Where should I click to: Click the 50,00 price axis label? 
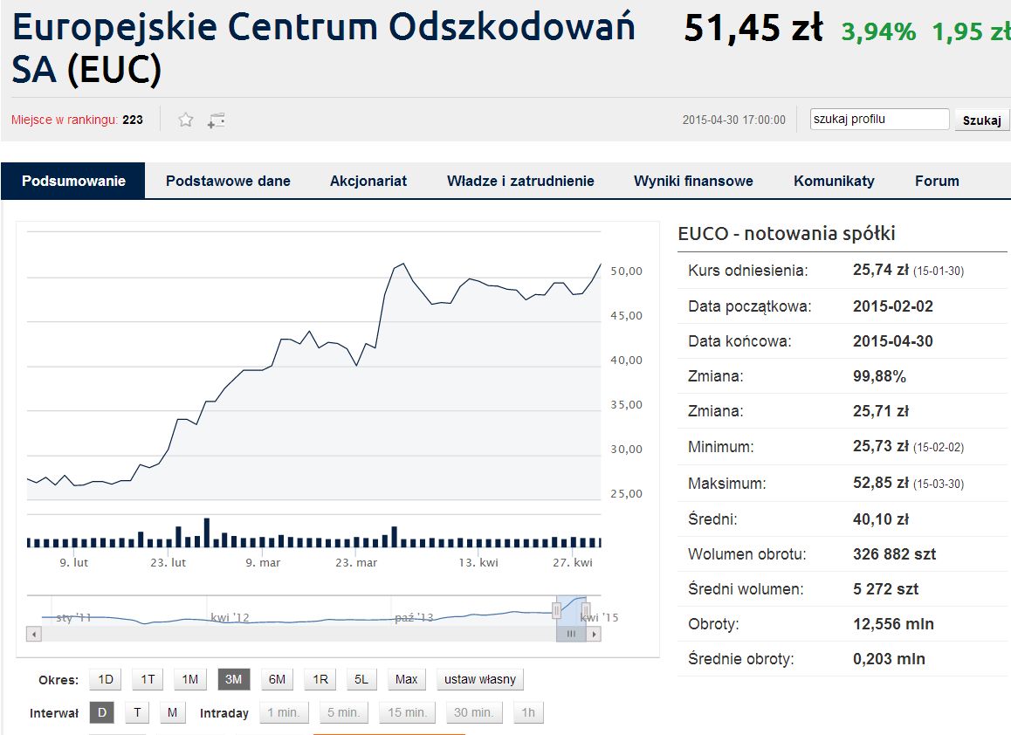pos(627,271)
